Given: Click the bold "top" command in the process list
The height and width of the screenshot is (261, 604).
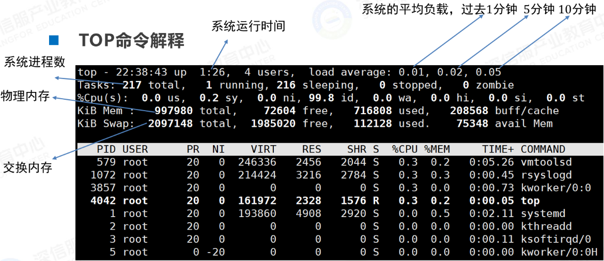Looking at the screenshot, I should (x=531, y=201).
